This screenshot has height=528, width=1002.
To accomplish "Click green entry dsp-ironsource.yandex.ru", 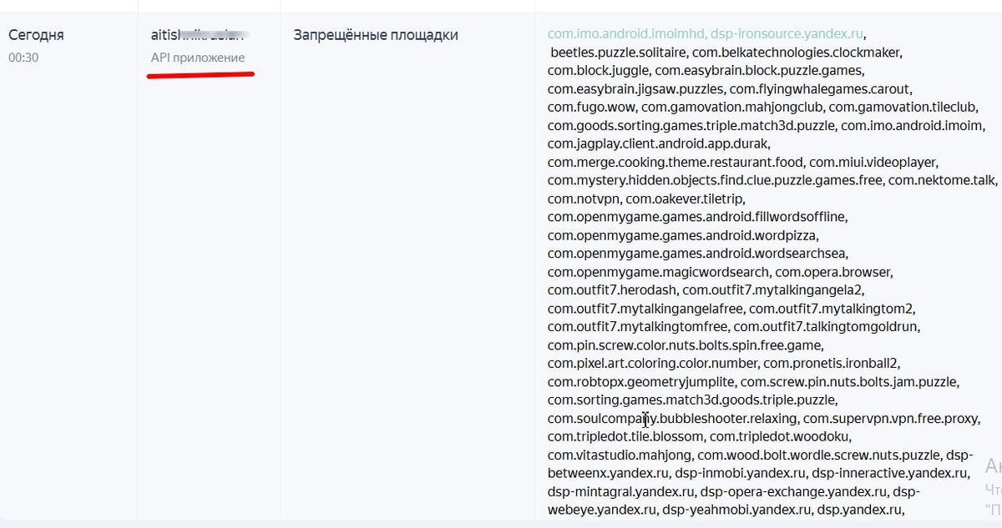I will [x=786, y=34].
